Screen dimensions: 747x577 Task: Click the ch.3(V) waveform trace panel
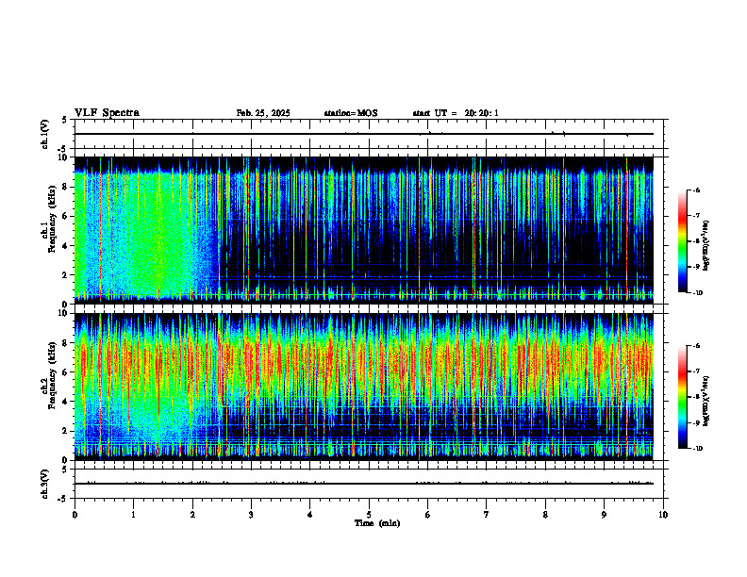pos(369,484)
